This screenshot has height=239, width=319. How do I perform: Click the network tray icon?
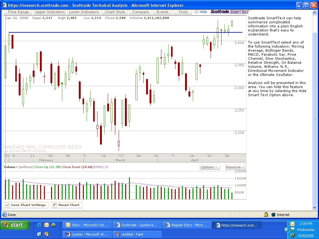[x=292, y=230]
